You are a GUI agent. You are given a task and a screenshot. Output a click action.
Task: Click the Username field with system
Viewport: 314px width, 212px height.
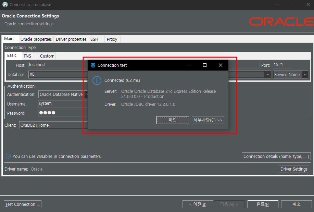(62, 103)
